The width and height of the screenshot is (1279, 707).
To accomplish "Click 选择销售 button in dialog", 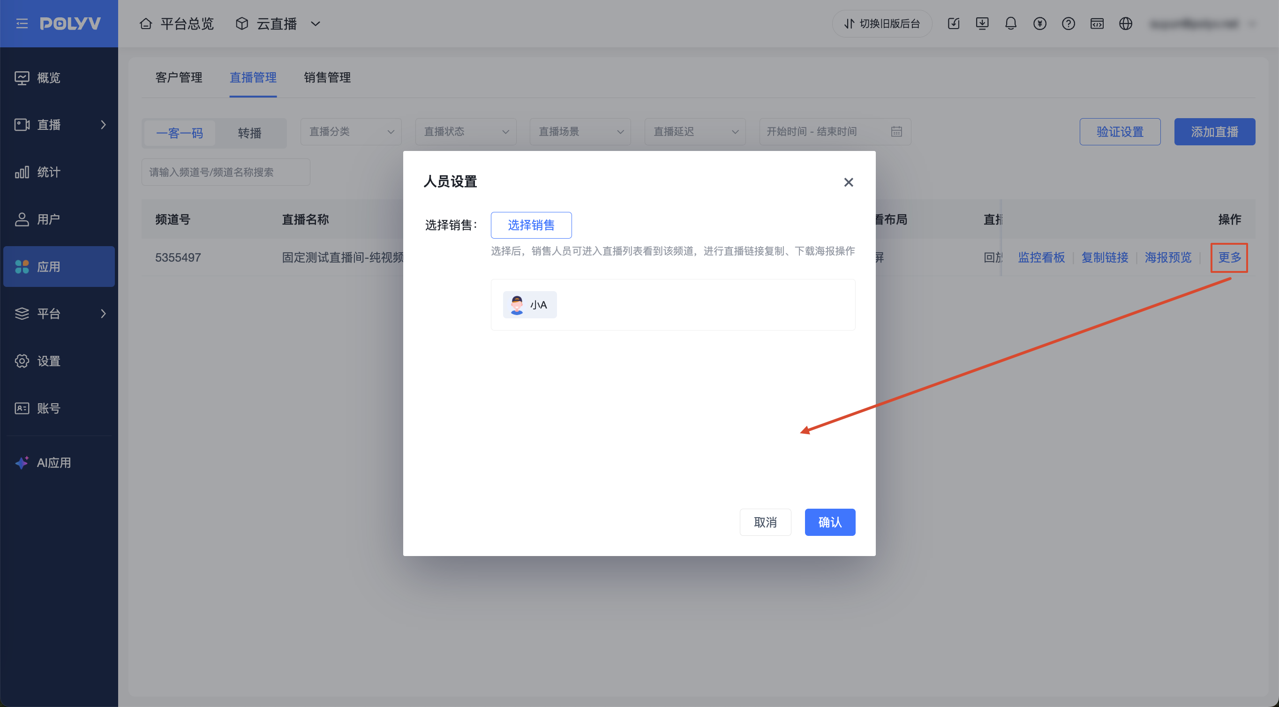I will 531,225.
